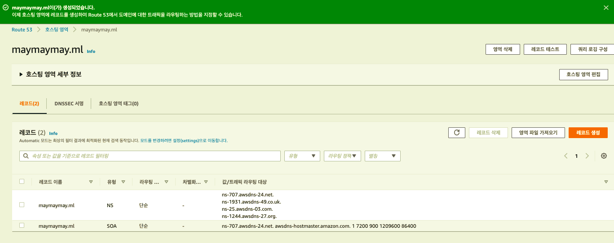
Task: Click 단순 routing cell in NS row
Action: 144,205
